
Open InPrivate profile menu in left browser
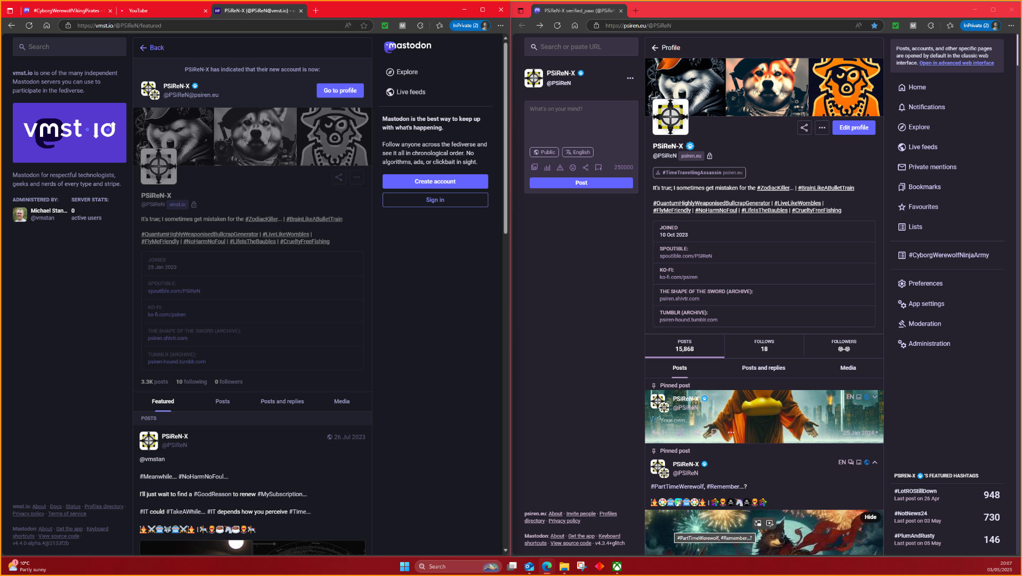click(x=470, y=26)
